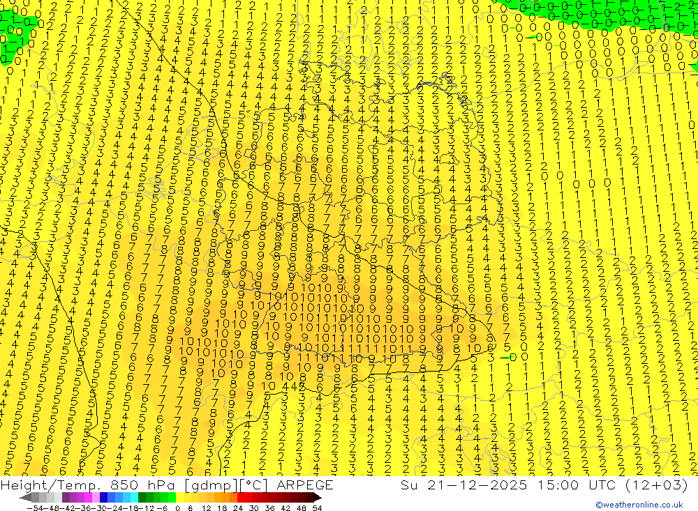This screenshot has height=511, width=698.
Task: Click the '36' legend scale value
Action: (x=269, y=508)
